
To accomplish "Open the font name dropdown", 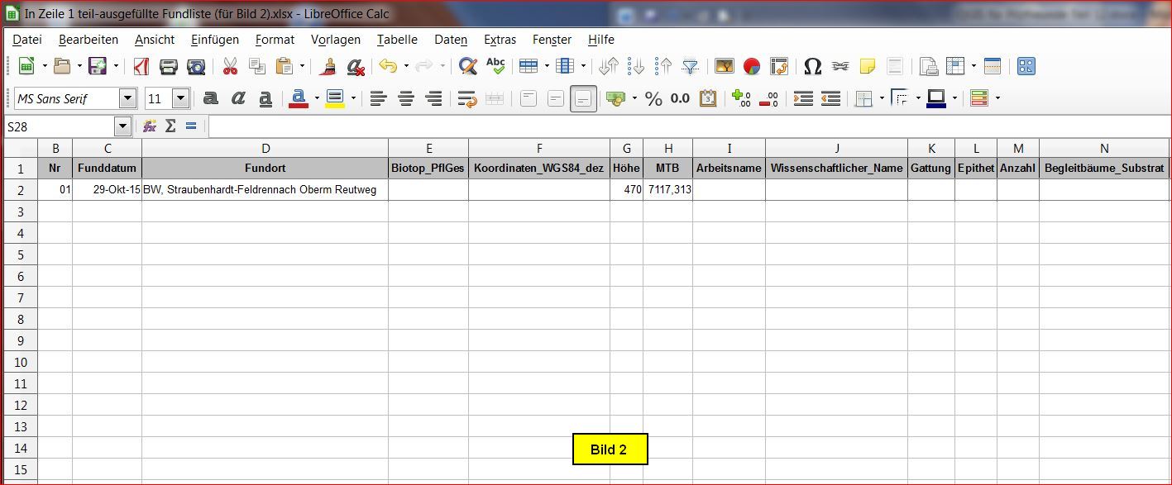I will coord(127,99).
